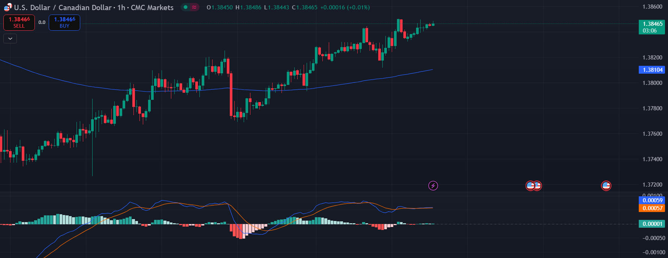
Task: Click the 0.0 spread value between Sell and Buy
Action: coord(42,22)
